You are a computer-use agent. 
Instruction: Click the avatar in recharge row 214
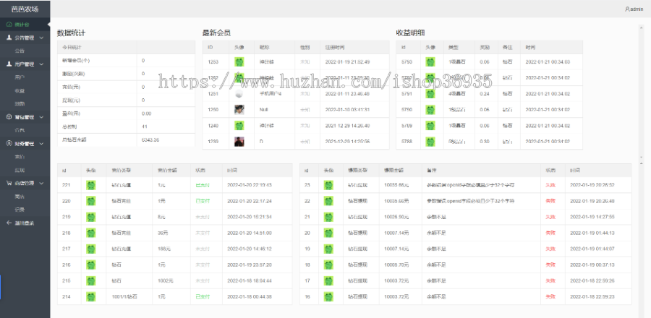click(91, 297)
